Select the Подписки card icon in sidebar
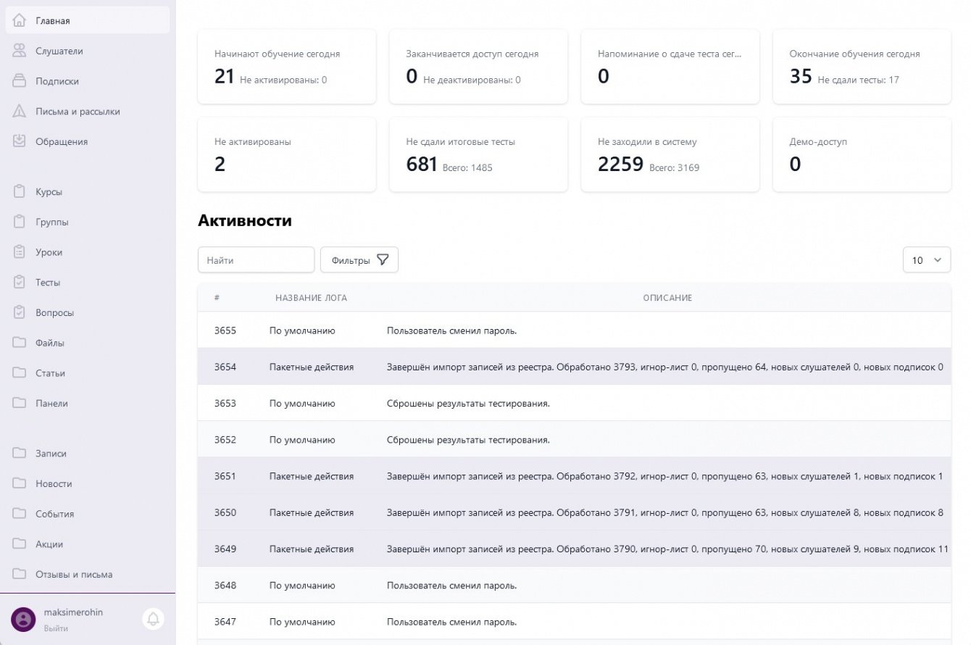 tap(20, 80)
